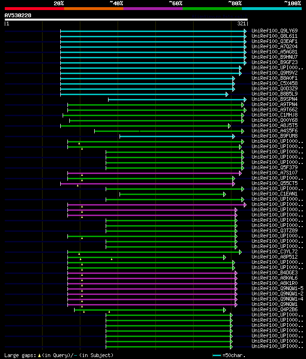
Task: Open hit UniRef100_A8J5T5
Action: 274,125
